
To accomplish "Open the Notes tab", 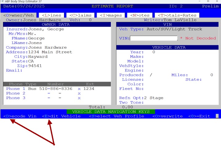I will click(140, 15).
